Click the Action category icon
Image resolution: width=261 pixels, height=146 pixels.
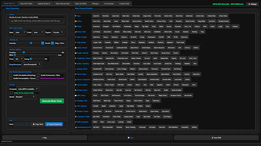pos(76,21)
